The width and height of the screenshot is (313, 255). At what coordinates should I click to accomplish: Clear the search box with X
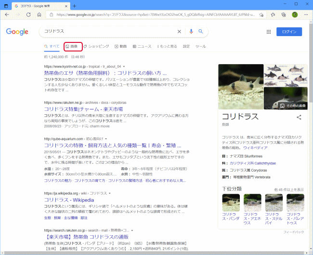pos(179,32)
